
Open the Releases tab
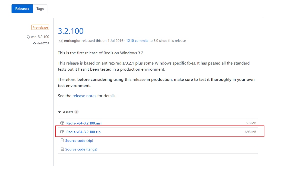point(22,9)
